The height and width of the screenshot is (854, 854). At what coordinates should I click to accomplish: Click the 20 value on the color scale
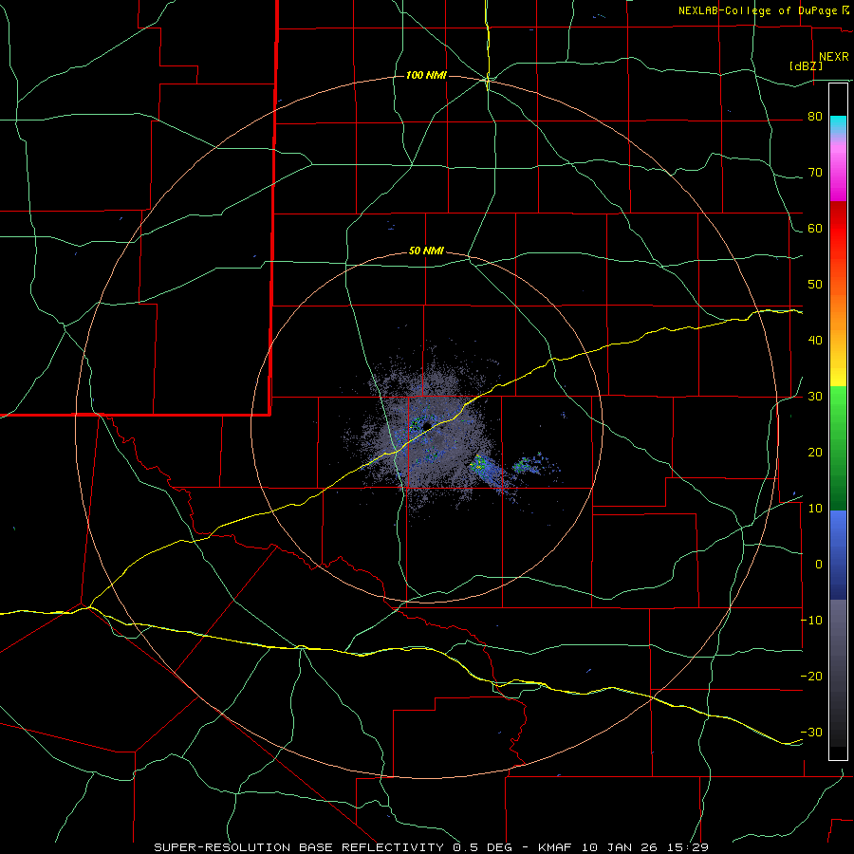[x=815, y=453]
